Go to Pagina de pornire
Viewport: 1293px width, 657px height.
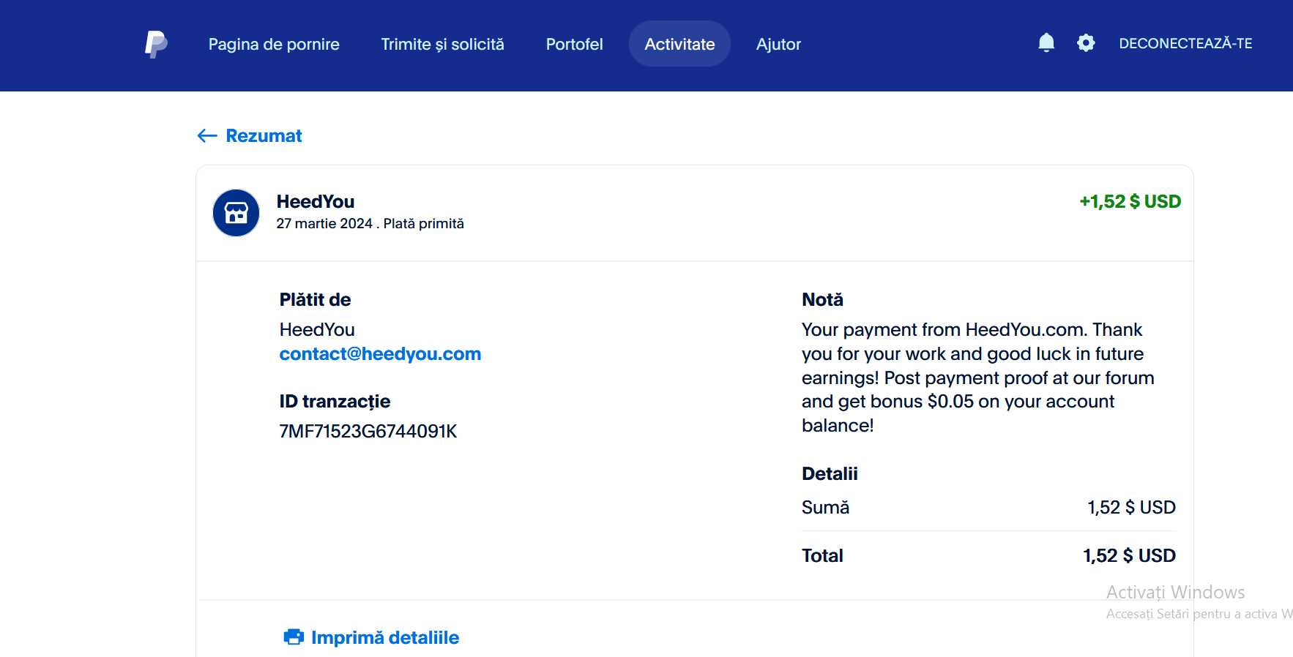tap(274, 44)
